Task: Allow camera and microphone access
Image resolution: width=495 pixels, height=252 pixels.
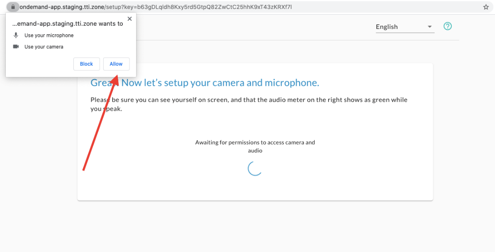Action: 116,64
